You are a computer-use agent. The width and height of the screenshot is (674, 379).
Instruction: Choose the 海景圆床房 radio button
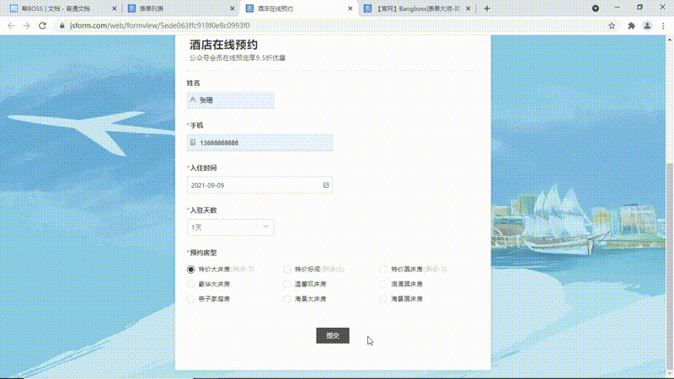[x=383, y=299]
